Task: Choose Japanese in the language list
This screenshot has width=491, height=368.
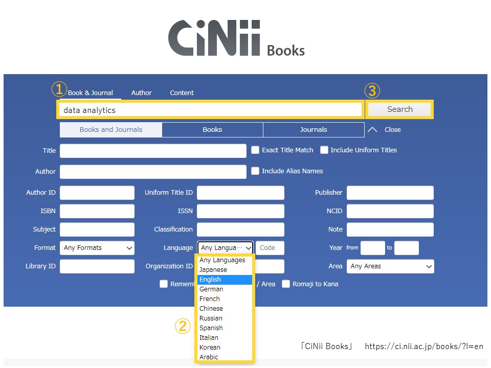Action: pos(225,270)
